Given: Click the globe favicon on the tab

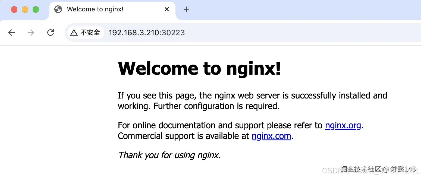Looking at the screenshot, I should pos(58,9).
